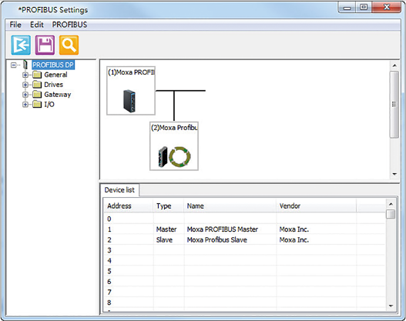The image size is (406, 321).
Task: Sort by the Vendor column header
Action: coord(317,206)
